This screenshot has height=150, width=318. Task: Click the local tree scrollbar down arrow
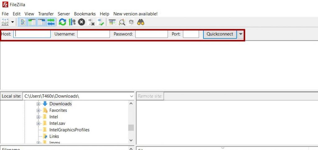point(131,140)
